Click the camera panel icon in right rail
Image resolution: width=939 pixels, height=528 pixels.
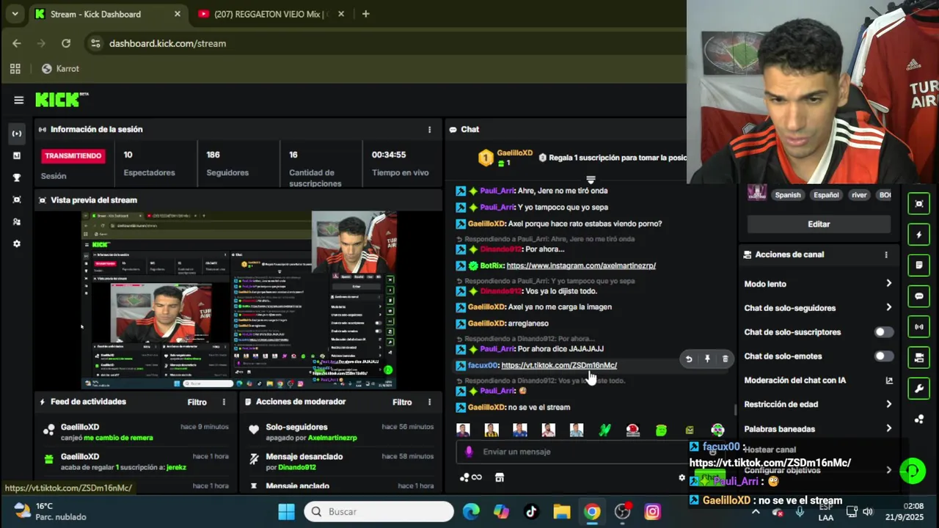919,357
